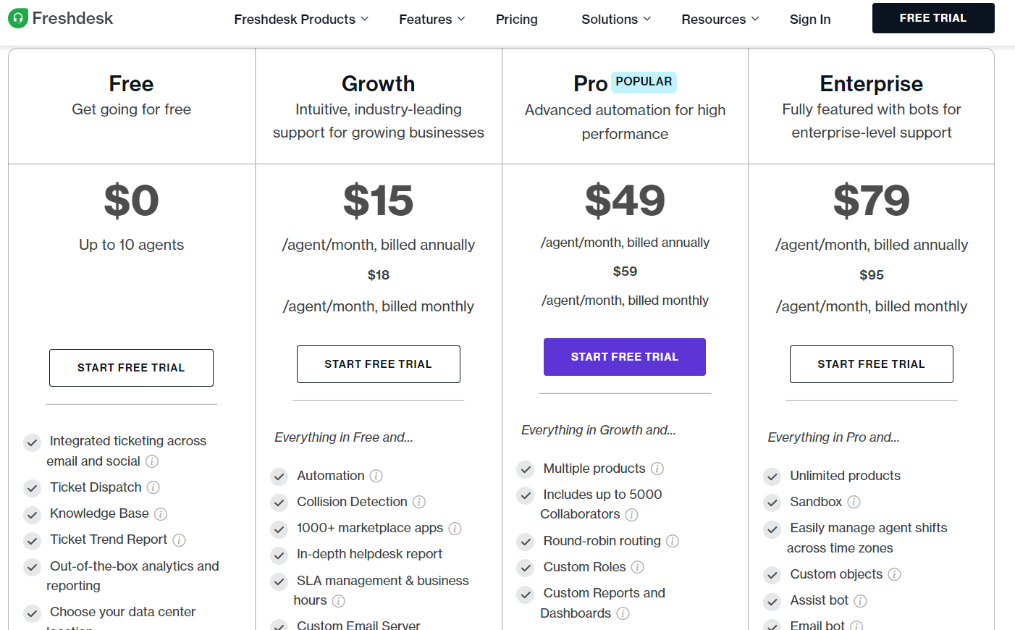
Task: Open info icon beside Ticket Dispatch
Action: pyautogui.click(x=153, y=487)
